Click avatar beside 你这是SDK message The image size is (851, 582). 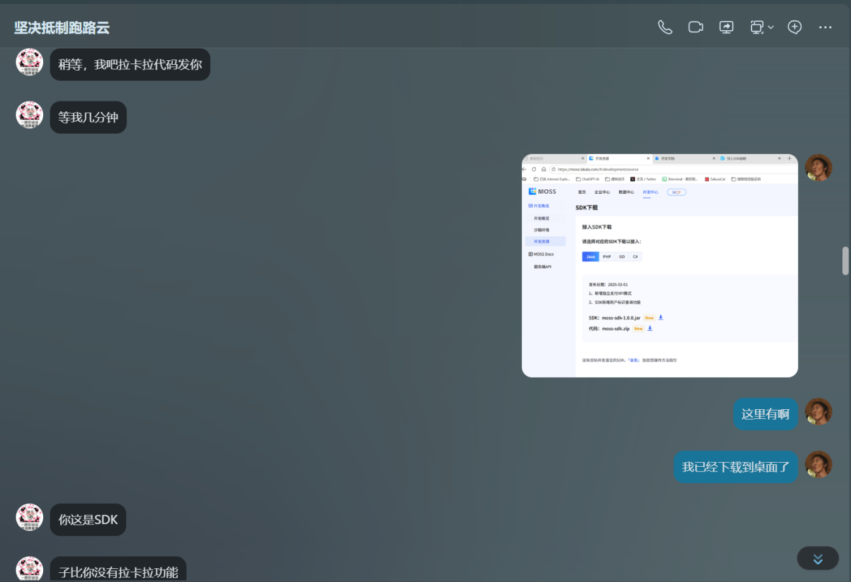[x=29, y=517]
